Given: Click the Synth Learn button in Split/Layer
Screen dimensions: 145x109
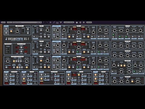Looking at the screenshot, I should click(x=21, y=48).
